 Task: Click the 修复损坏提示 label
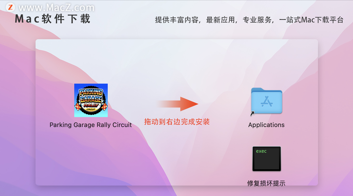coord(266,183)
